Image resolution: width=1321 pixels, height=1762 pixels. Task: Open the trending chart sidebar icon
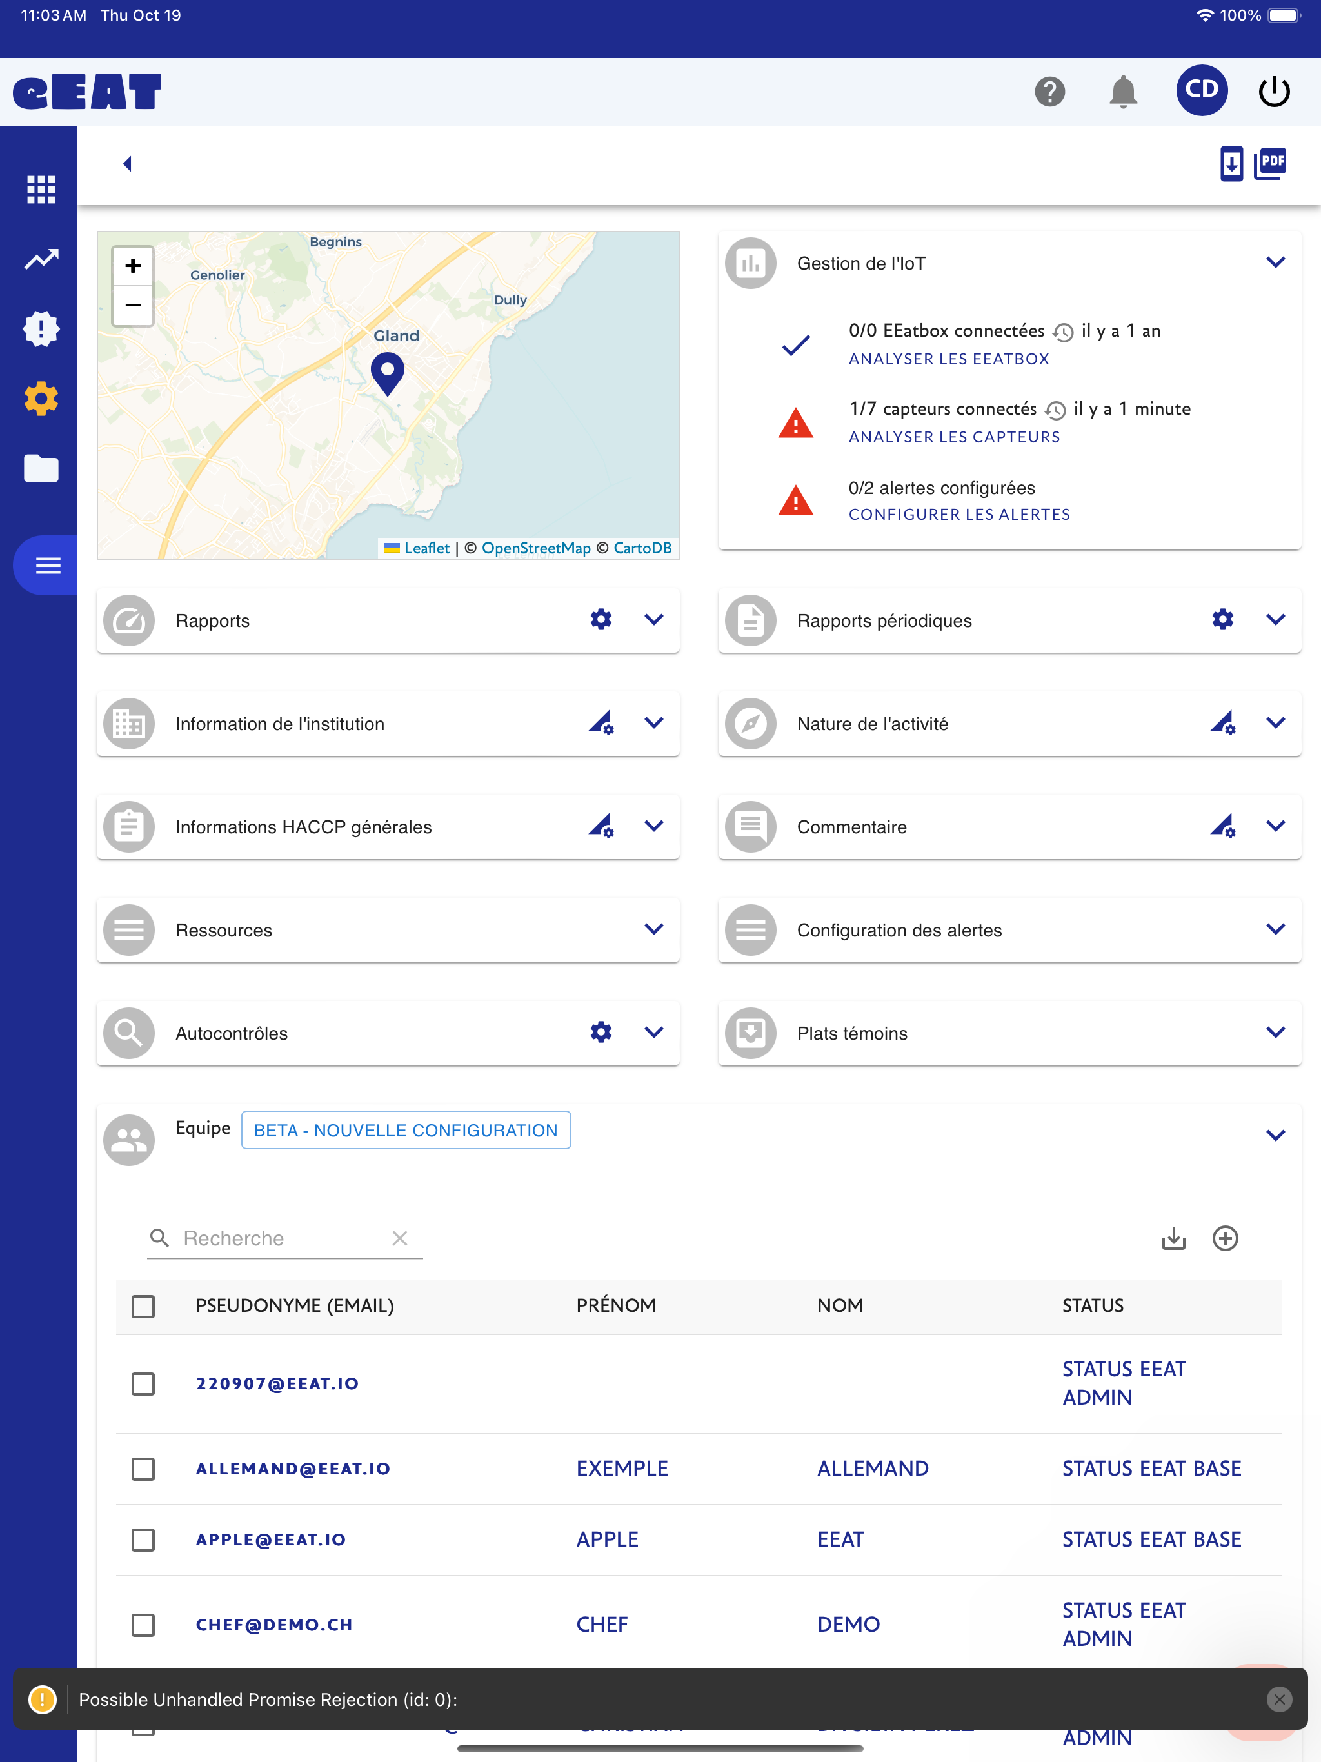click(x=41, y=259)
